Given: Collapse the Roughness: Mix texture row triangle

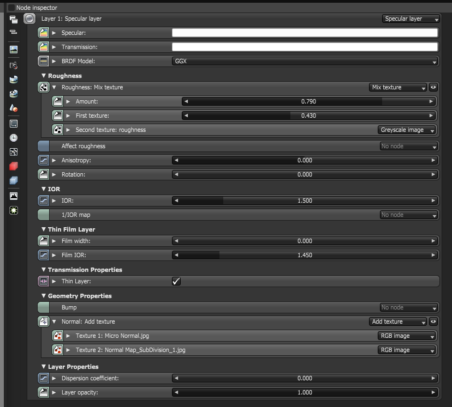Looking at the screenshot, I should 54,87.
